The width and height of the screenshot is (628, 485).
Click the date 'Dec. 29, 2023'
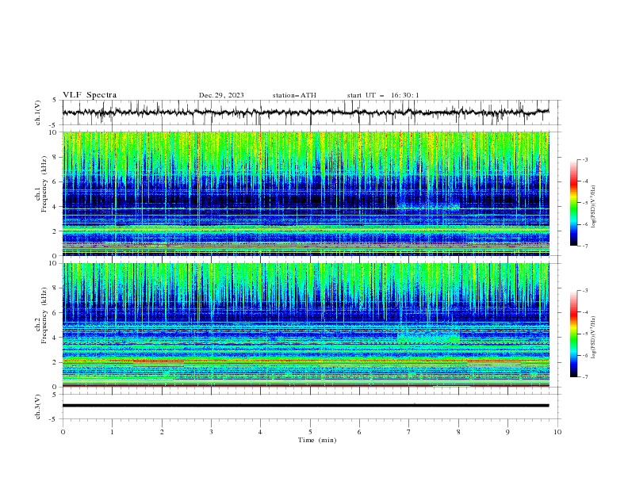click(x=221, y=95)
